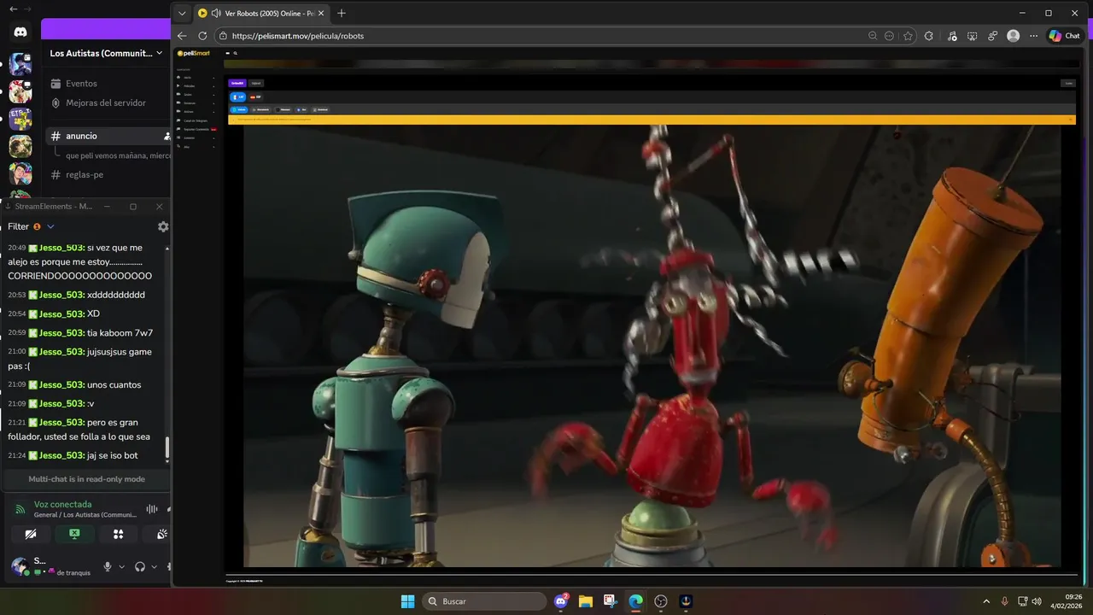This screenshot has width=1093, height=615.
Task: Open StreamElements chat settings gear
Action: (x=163, y=226)
